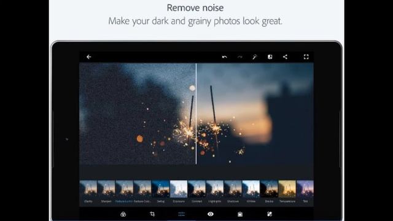The image size is (393, 221).
Task: Click the sparkler photo preview canvas
Action: click(x=196, y=114)
